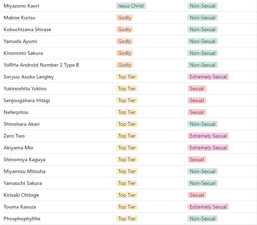Open Yukinoshita Yukino entry
257x225 pixels.
(x=25, y=89)
